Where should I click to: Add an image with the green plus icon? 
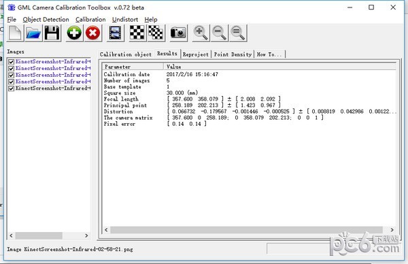(74, 33)
